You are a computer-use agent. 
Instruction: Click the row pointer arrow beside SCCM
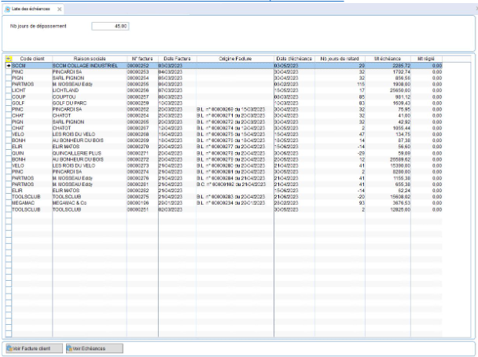click(x=8, y=64)
